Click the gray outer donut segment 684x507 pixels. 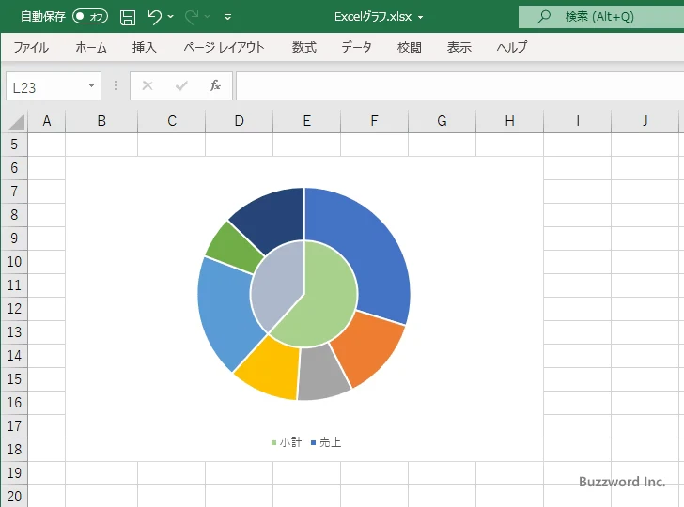point(323,374)
